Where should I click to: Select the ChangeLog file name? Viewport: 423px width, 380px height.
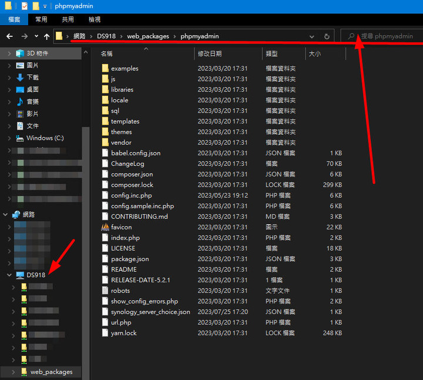pos(127,164)
